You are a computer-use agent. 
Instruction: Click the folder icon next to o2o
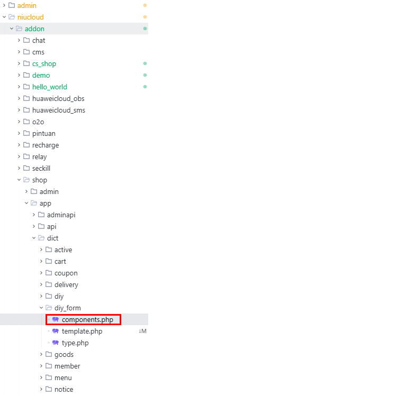pyautogui.click(x=26, y=122)
